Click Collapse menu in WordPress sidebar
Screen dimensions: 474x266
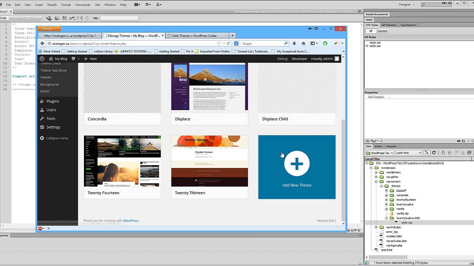coord(54,138)
